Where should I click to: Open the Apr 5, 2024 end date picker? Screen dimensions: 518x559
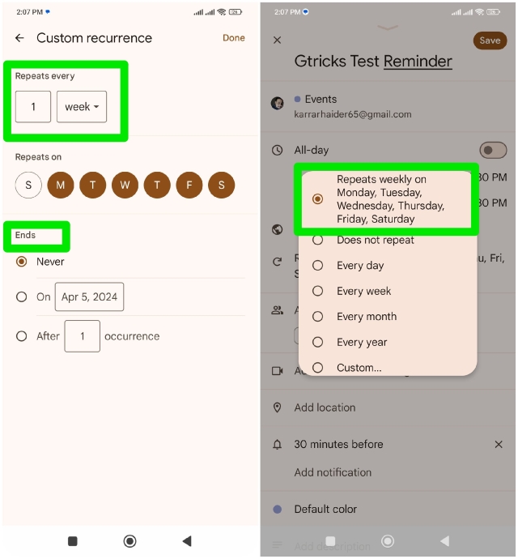pyautogui.click(x=89, y=297)
